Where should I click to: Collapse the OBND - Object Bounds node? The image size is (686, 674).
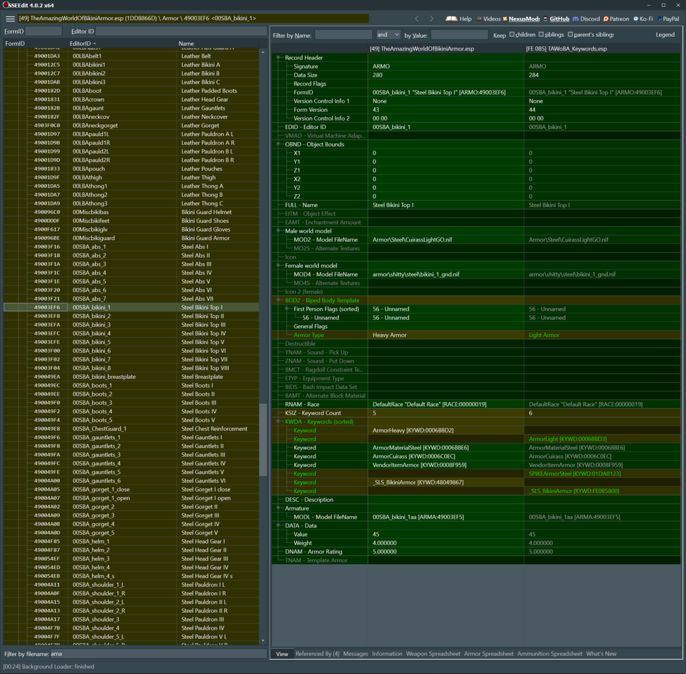[x=278, y=144]
